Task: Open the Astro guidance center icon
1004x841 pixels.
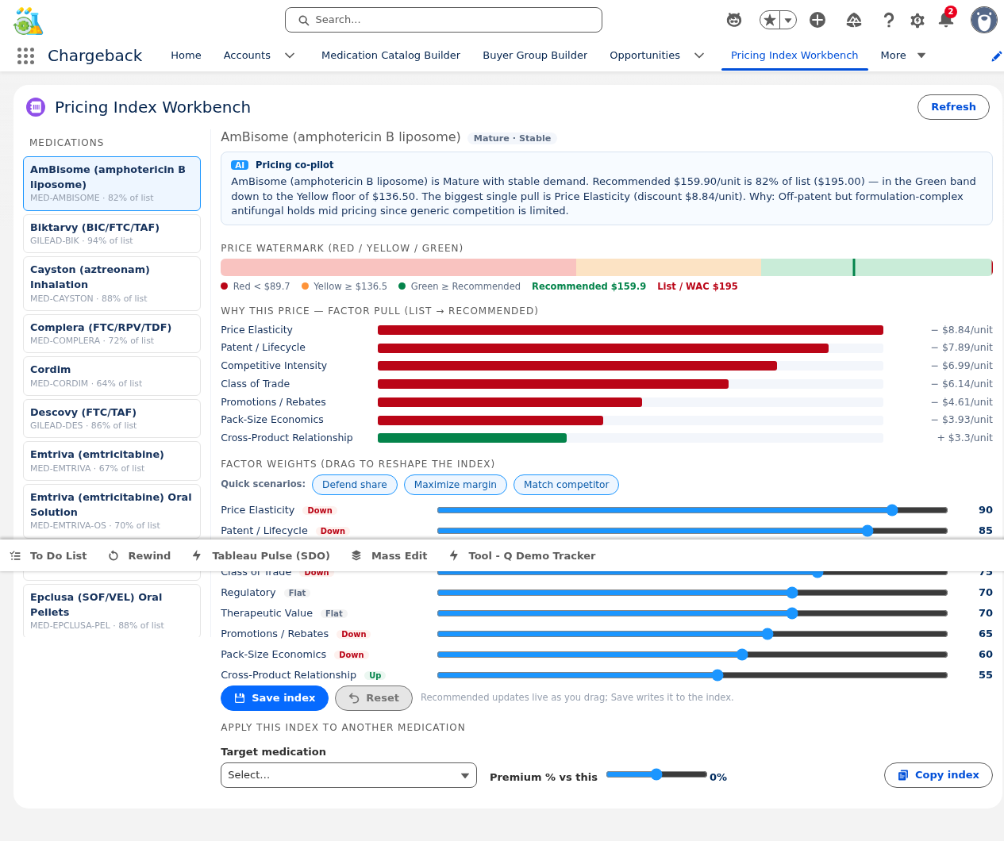Action: (734, 20)
